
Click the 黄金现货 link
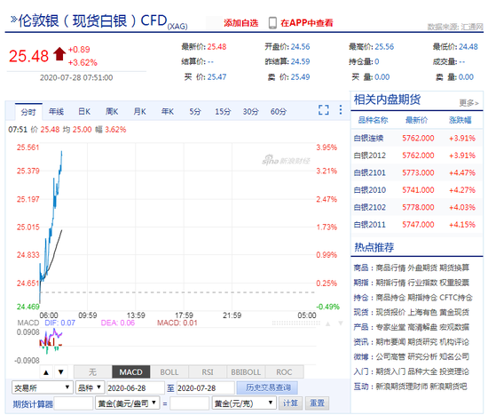[x=454, y=313]
